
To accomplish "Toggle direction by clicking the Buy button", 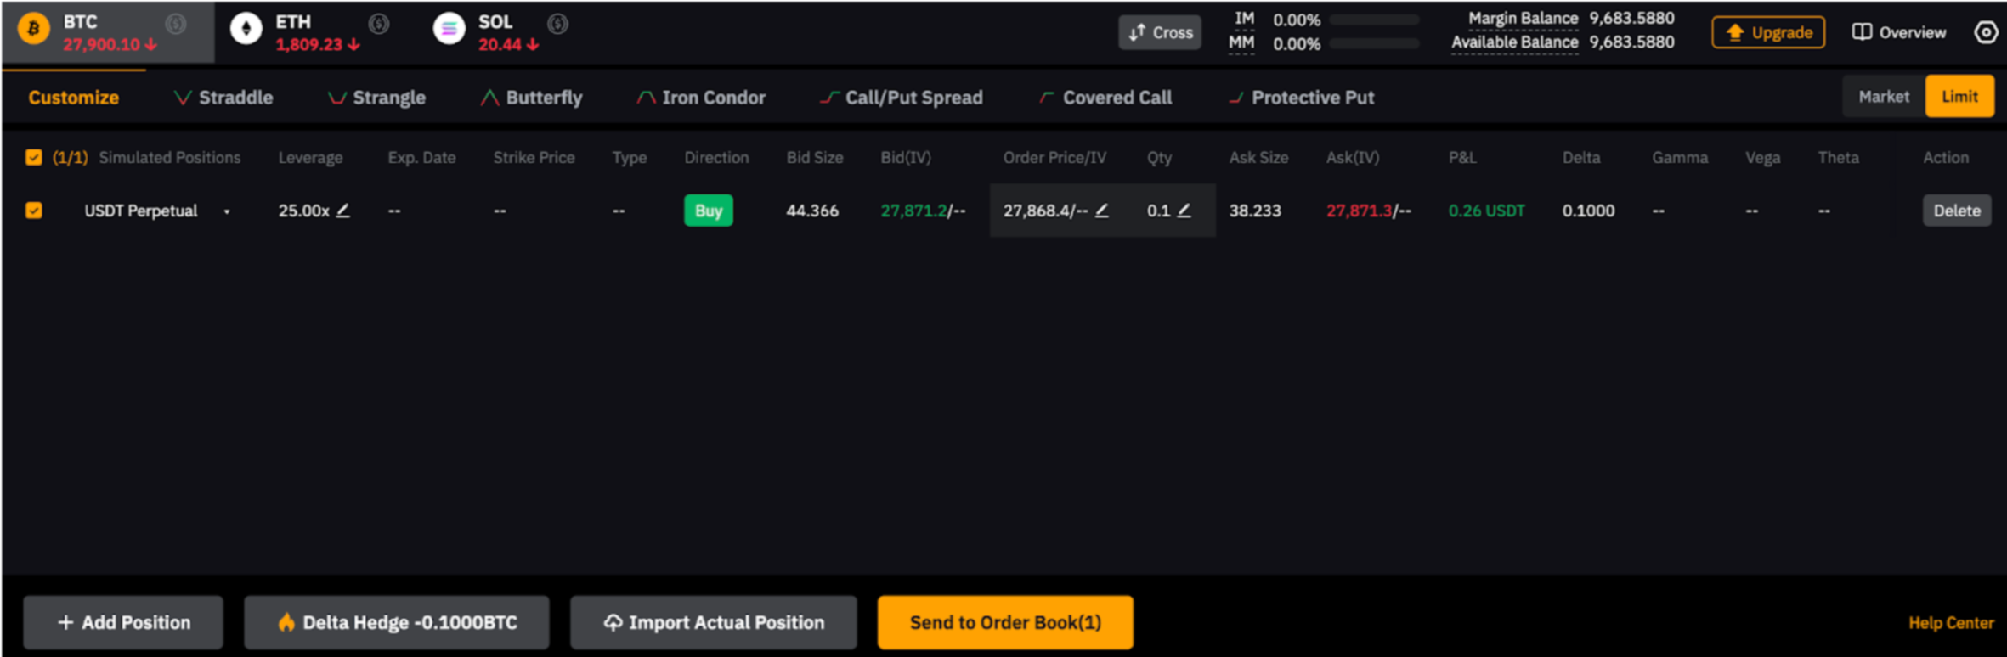I will [x=708, y=211].
